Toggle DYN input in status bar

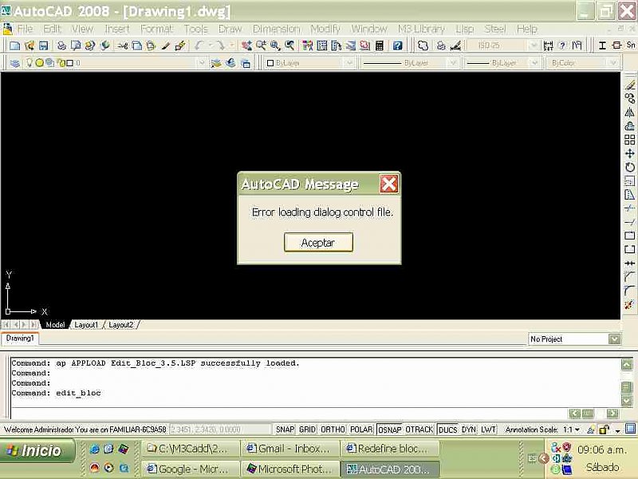(x=469, y=430)
